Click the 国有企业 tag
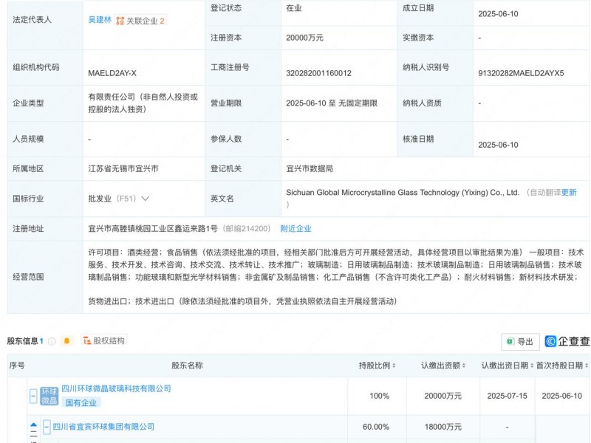 [x=81, y=402]
